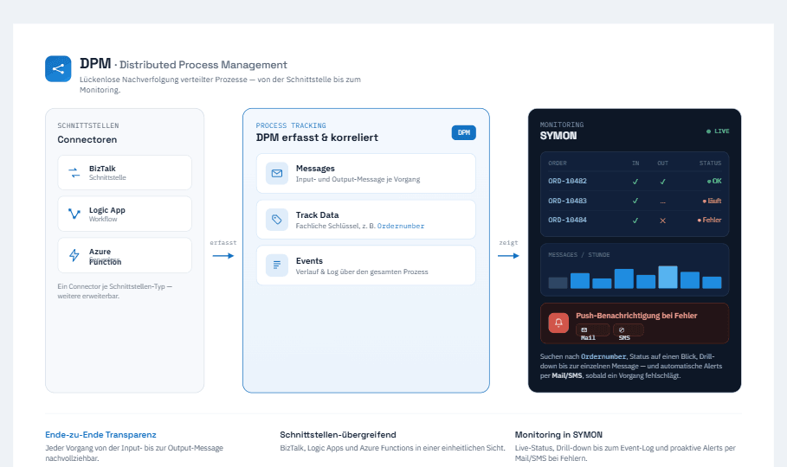Select order row 'ORD-10483'

click(635, 201)
